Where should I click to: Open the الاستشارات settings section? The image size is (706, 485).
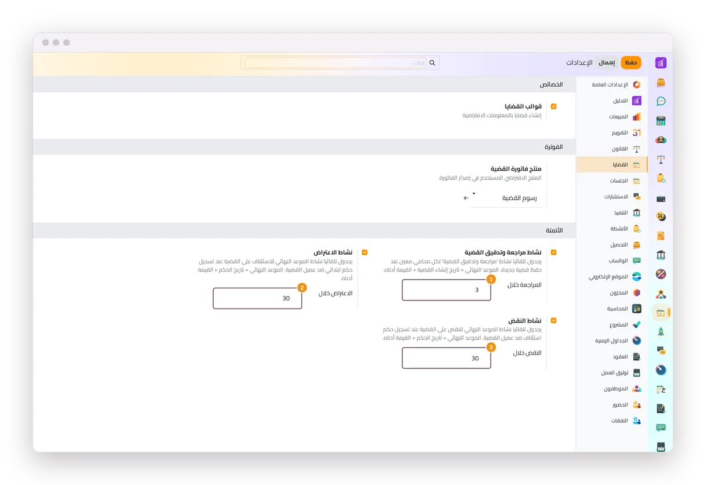(612, 197)
